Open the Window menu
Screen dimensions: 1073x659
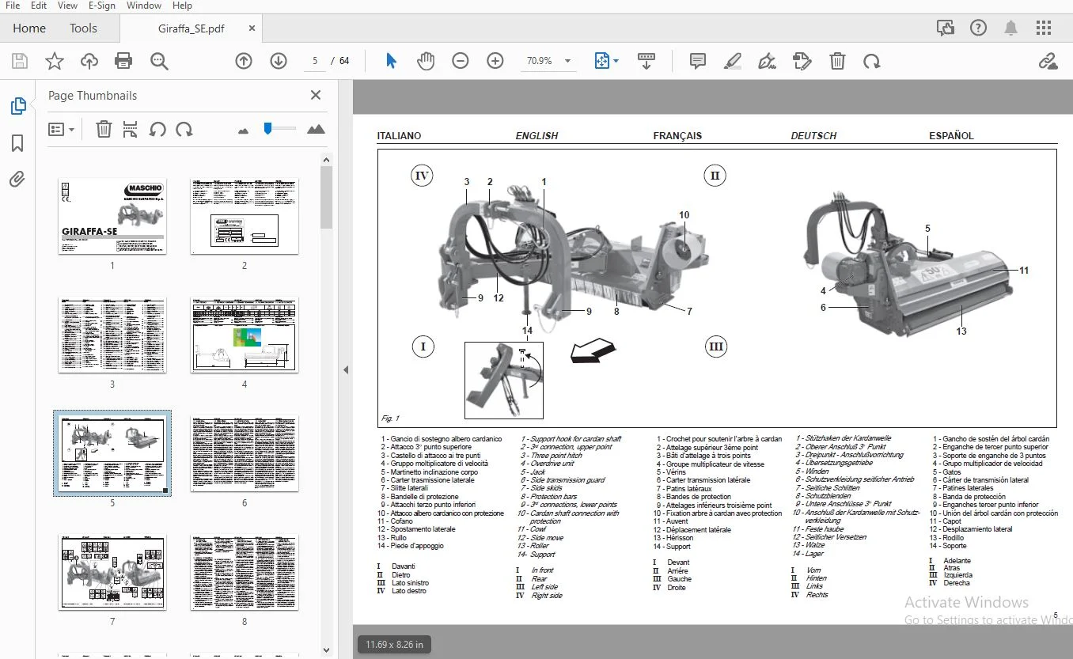coord(144,6)
